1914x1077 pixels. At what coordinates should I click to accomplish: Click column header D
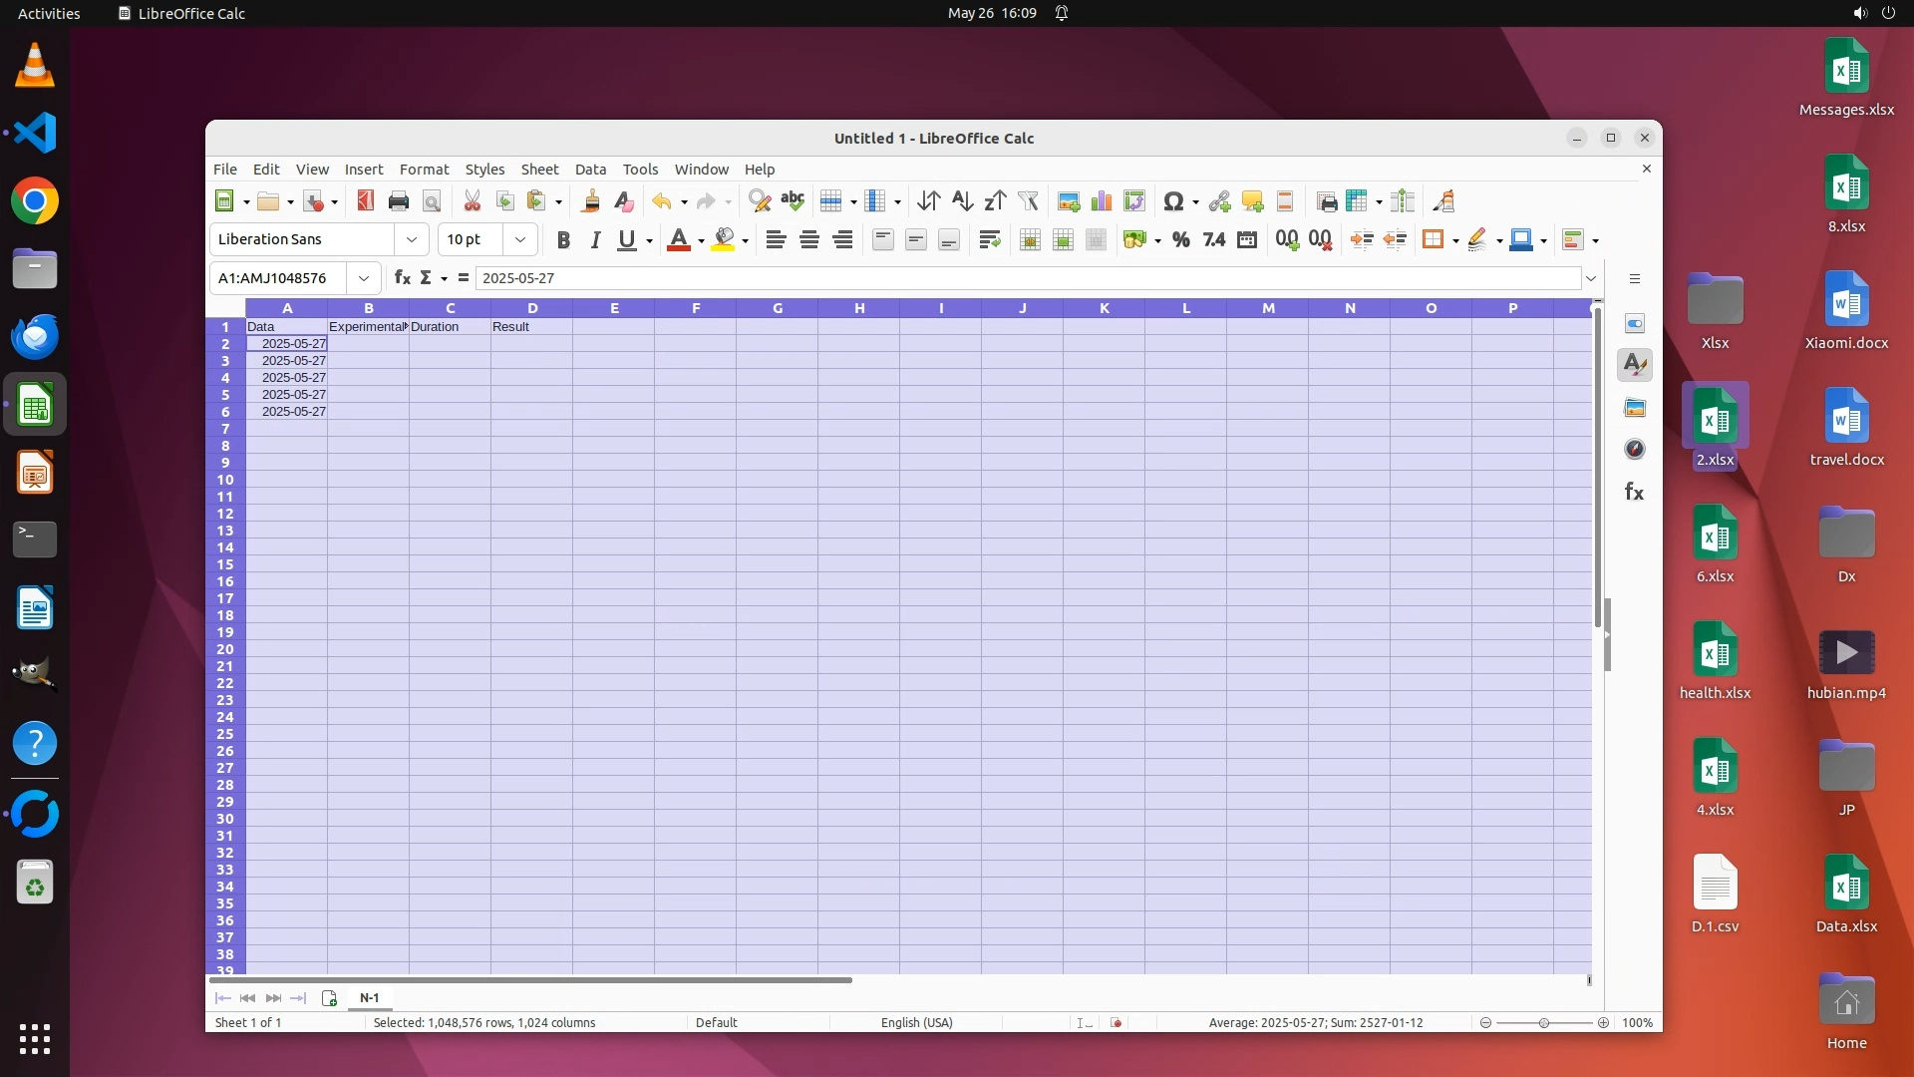coord(532,308)
